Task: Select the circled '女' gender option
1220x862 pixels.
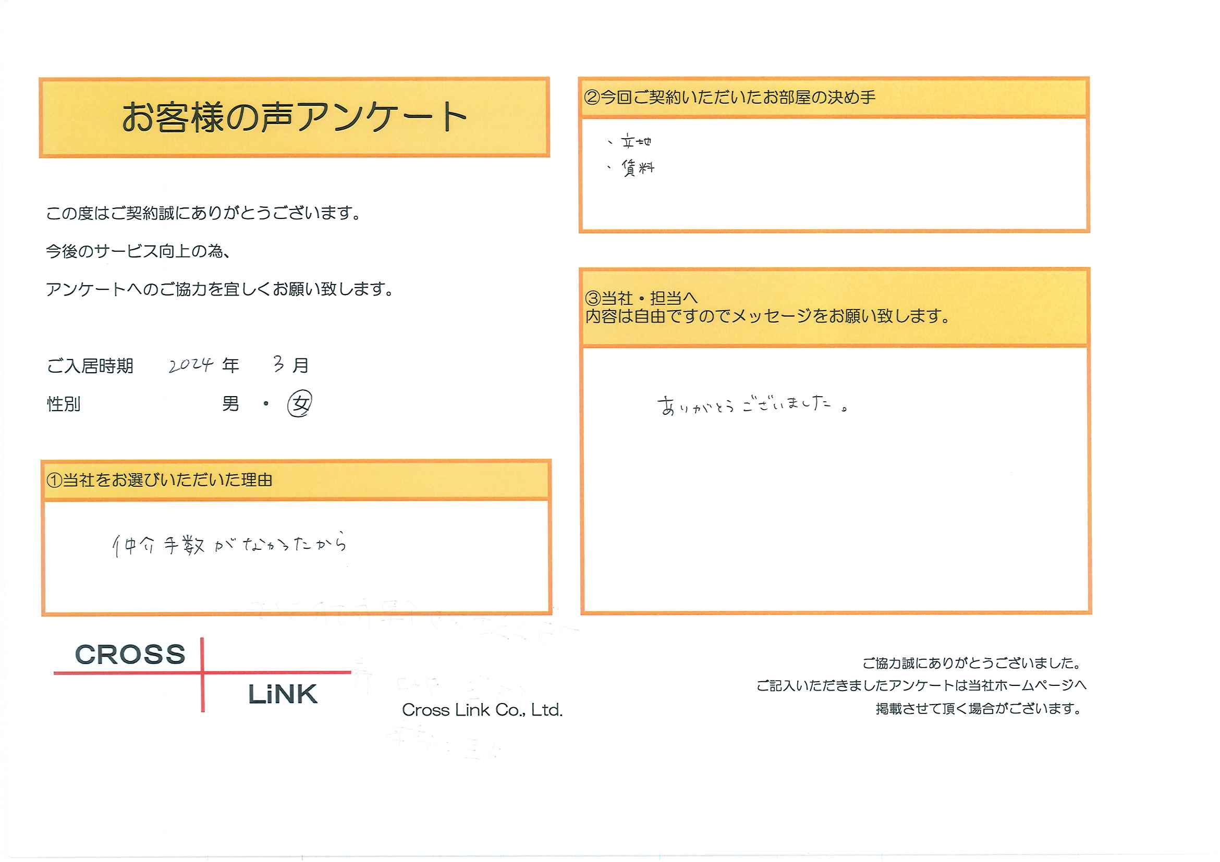Action: point(300,404)
